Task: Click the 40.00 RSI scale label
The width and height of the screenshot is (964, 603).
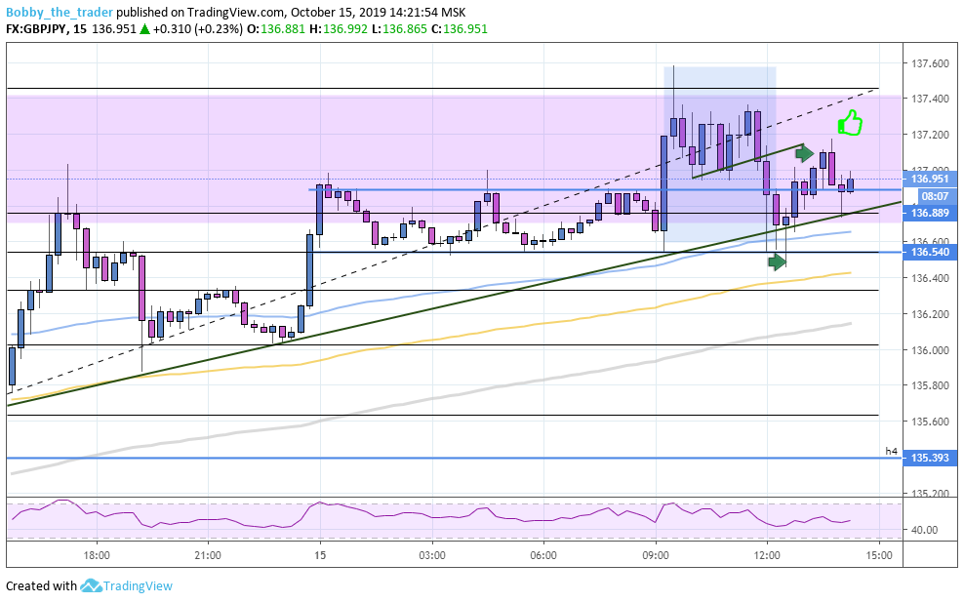Action: [x=924, y=530]
